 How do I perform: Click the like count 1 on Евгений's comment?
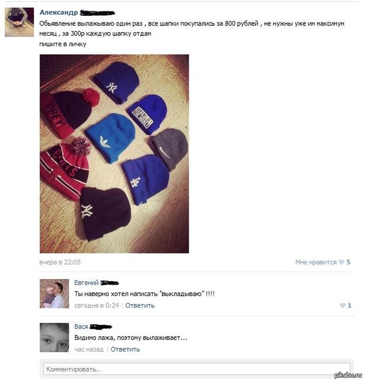(349, 305)
